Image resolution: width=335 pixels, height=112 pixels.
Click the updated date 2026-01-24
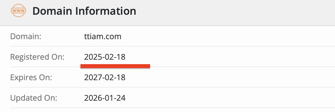point(105,98)
